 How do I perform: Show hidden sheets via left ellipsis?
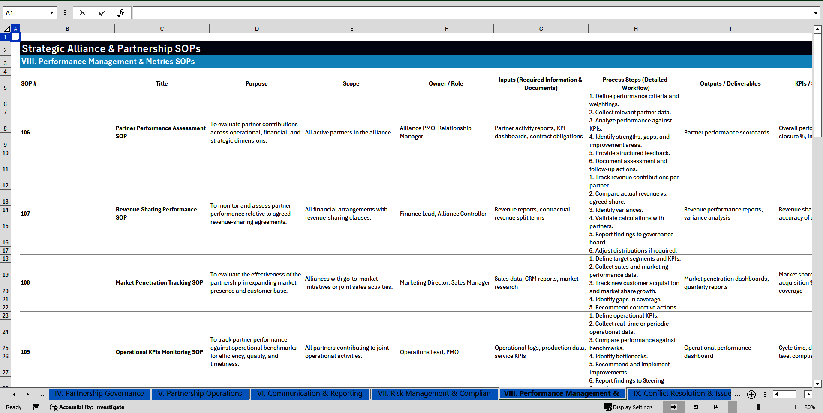pos(41,394)
